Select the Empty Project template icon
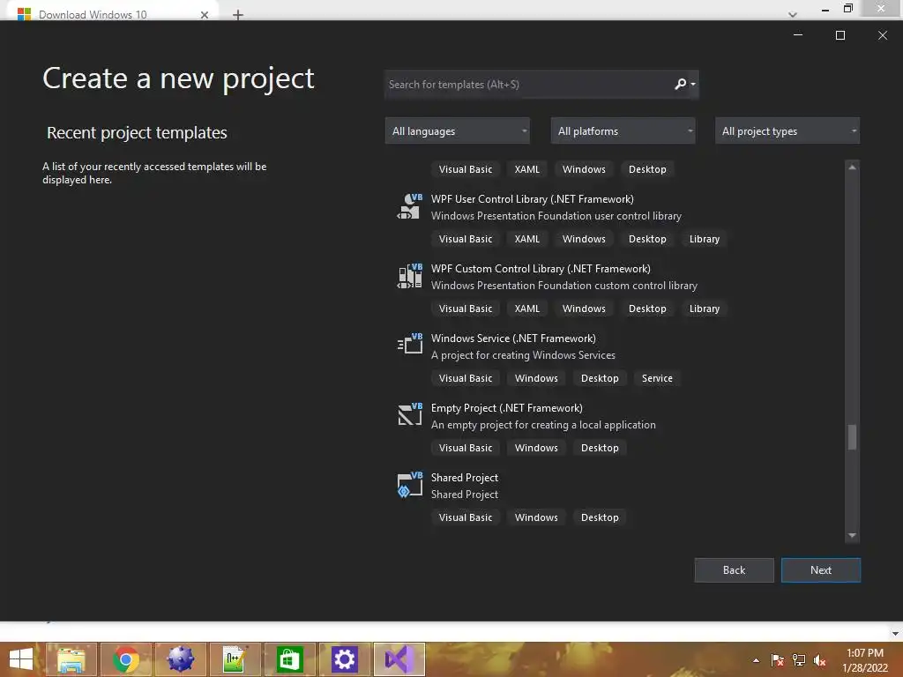This screenshot has height=677, width=903. pos(409,414)
